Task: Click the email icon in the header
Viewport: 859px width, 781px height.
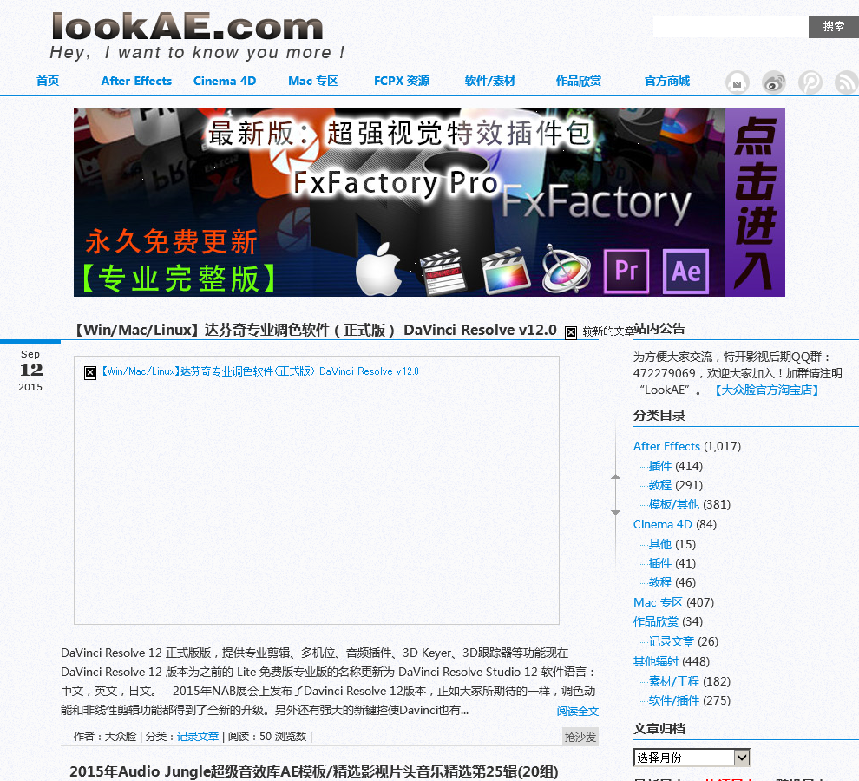Action: (738, 82)
